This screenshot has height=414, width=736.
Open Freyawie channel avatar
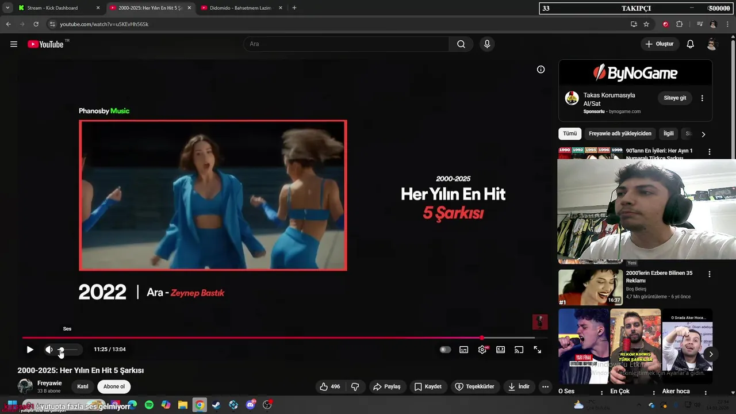25,386
